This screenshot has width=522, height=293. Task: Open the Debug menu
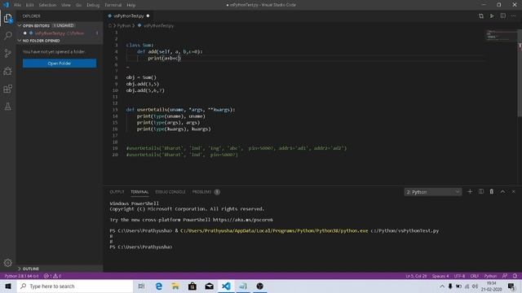[x=93, y=5]
